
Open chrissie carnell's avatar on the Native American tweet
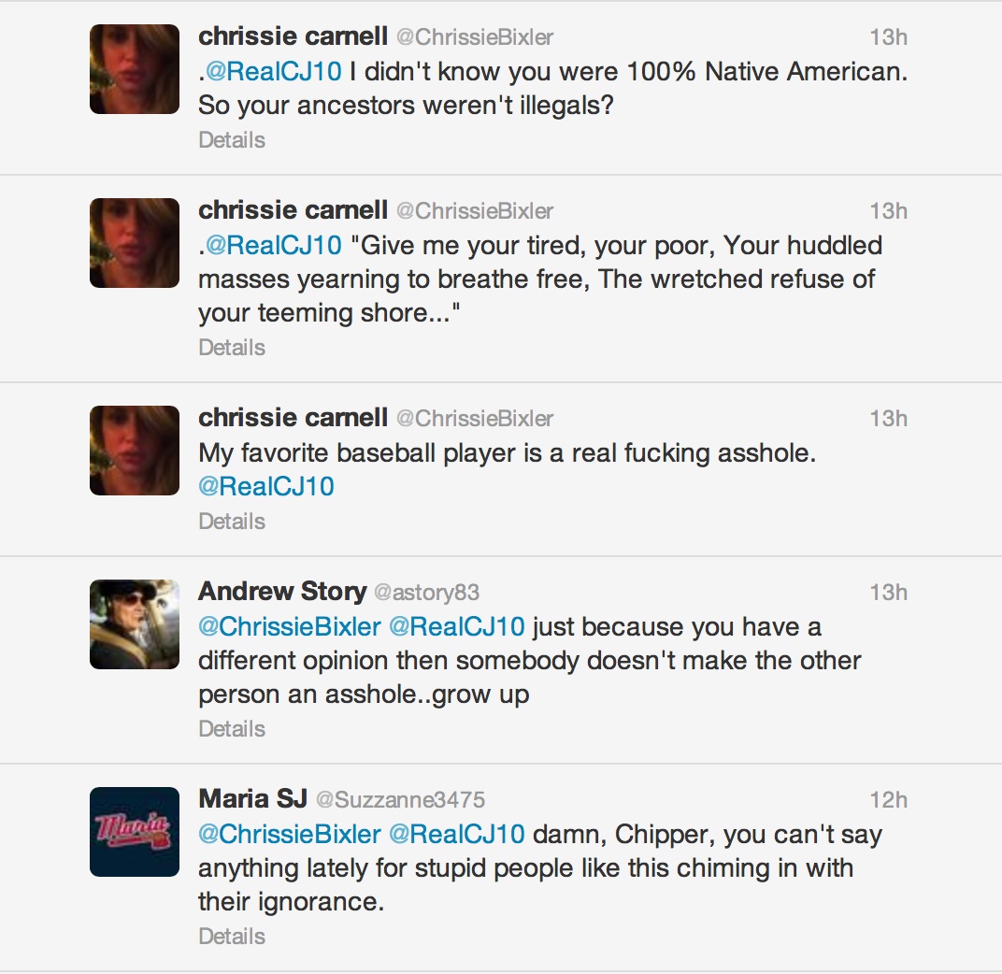(135, 69)
